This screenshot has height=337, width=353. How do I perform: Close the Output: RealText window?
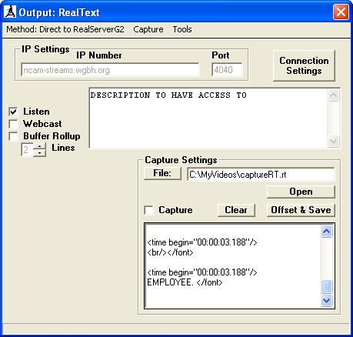point(341,12)
